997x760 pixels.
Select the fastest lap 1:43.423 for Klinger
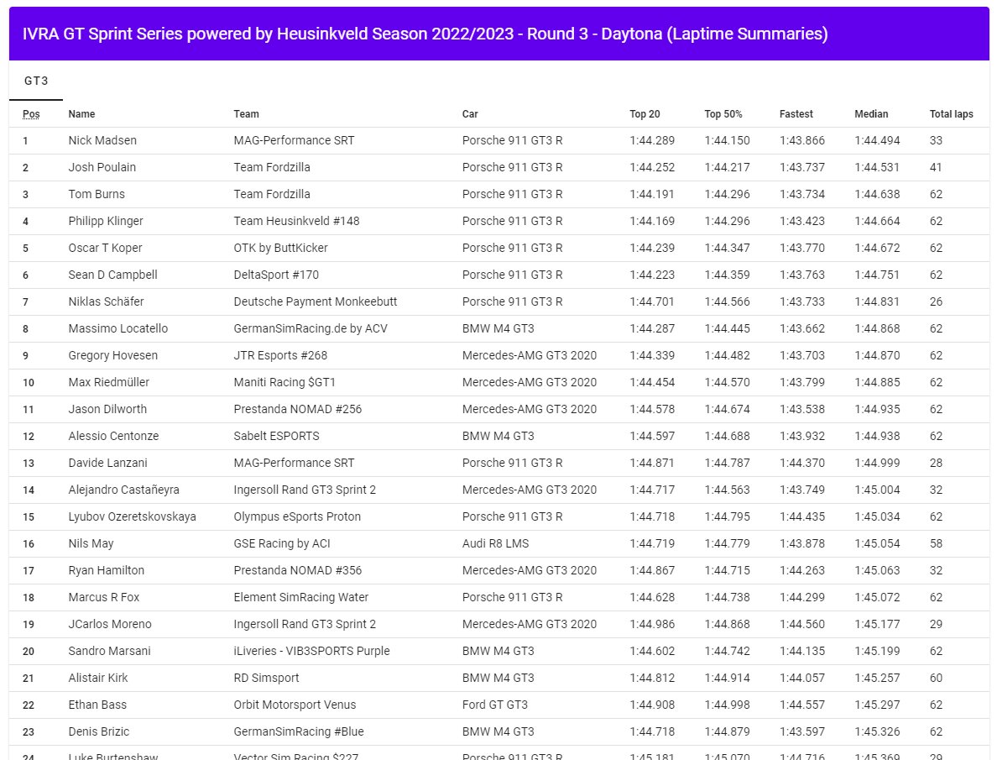pos(801,221)
